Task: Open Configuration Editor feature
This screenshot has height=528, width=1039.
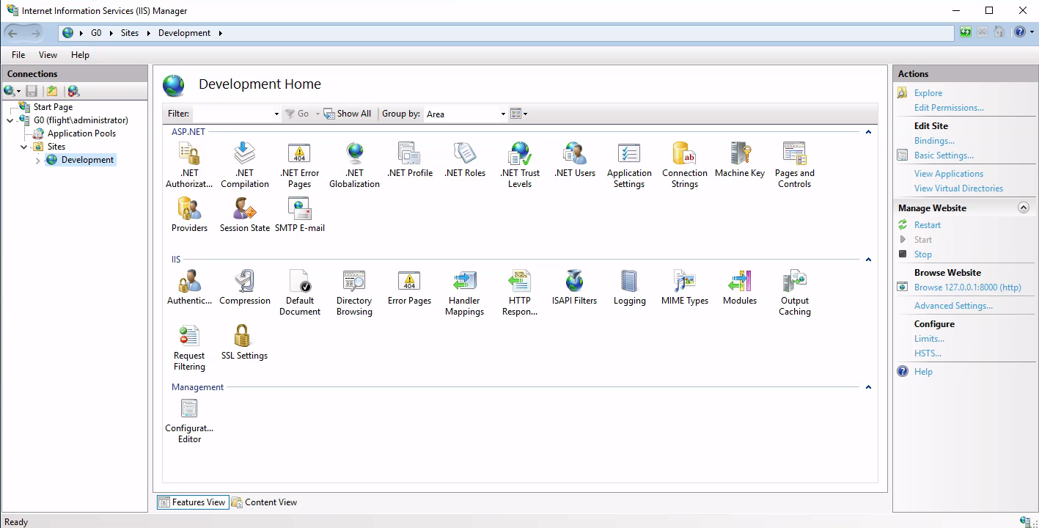Action: pyautogui.click(x=189, y=420)
